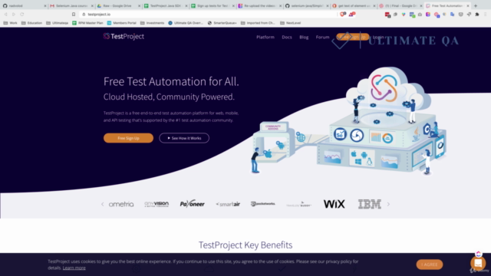Open Forum in the site navigation
491x276 pixels.
tap(322, 37)
